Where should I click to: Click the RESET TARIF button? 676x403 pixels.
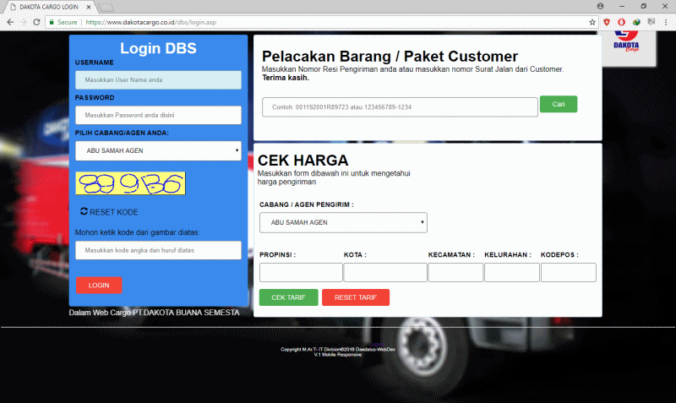355,297
